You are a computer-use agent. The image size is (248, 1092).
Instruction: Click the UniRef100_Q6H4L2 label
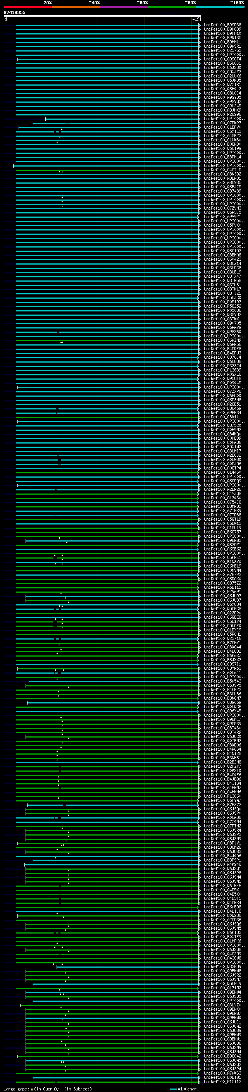pyautogui.click(x=222, y=89)
